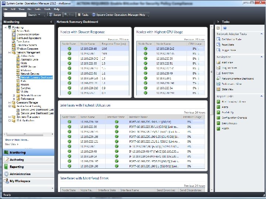Screen dimensions: 266x199
Task: Click Reset State task icon
Action: [218, 45]
